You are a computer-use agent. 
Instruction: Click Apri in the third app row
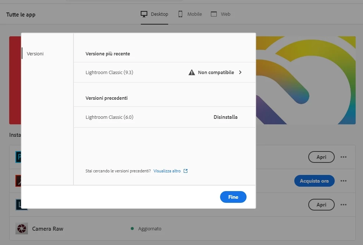(321, 205)
